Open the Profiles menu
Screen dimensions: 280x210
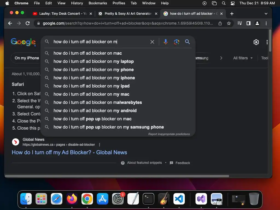pyautogui.click(x=119, y=3)
